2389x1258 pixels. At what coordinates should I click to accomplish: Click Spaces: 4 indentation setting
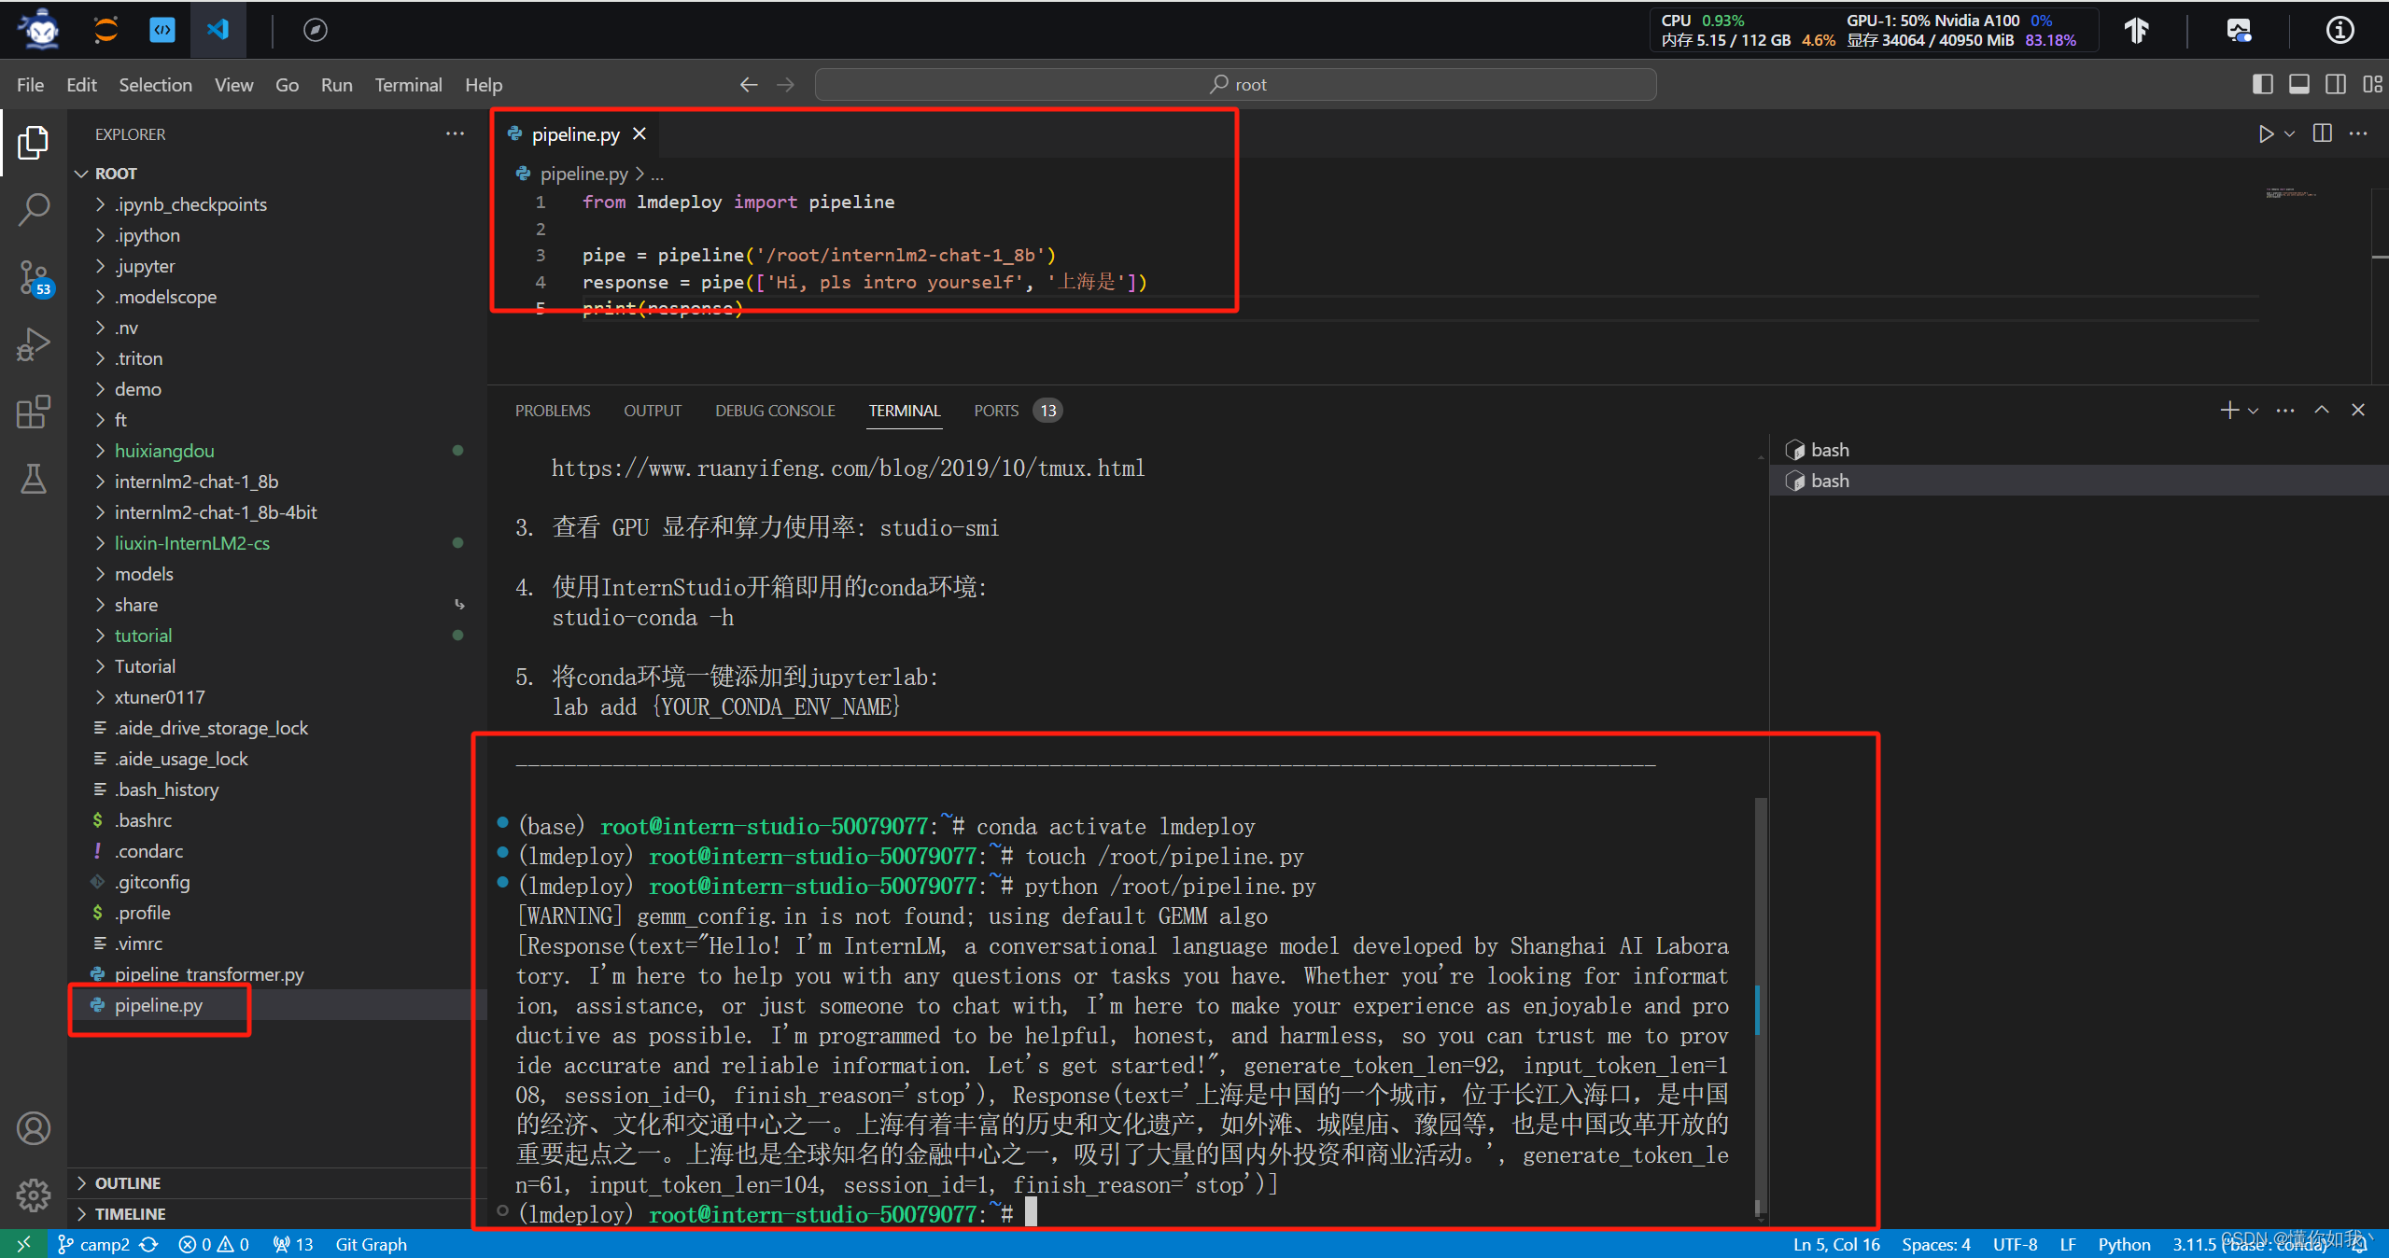[1936, 1244]
